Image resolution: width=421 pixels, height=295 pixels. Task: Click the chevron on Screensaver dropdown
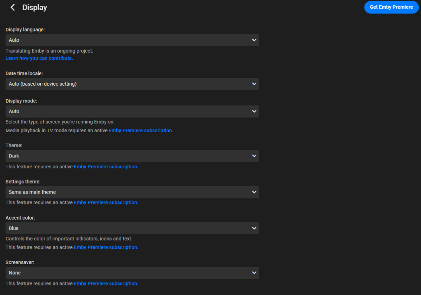254,273
